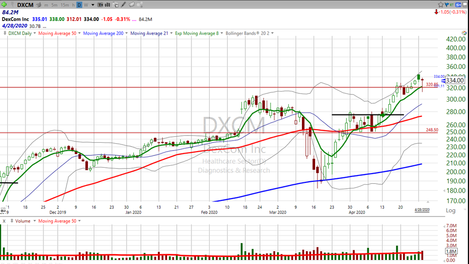Switch to the 5m timeframe
Image resolution: width=469 pixels, height=264 pixels.
point(54,5)
